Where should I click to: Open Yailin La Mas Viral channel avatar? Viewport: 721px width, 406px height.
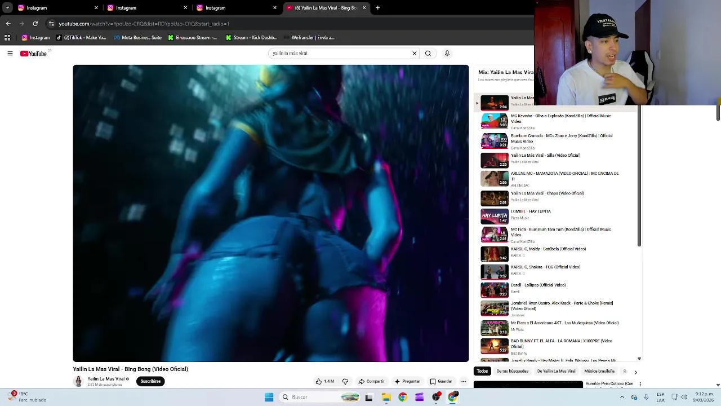point(78,381)
